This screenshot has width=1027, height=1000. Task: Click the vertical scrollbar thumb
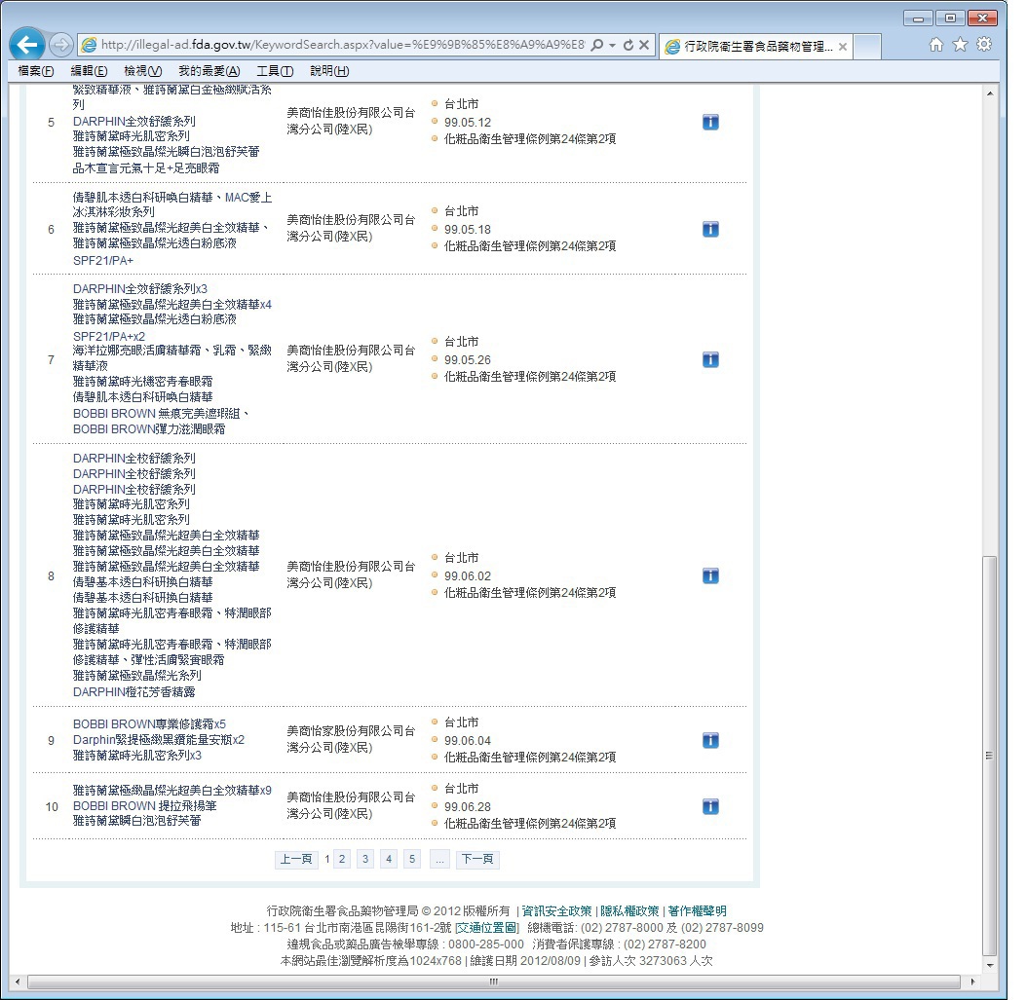coord(990,755)
